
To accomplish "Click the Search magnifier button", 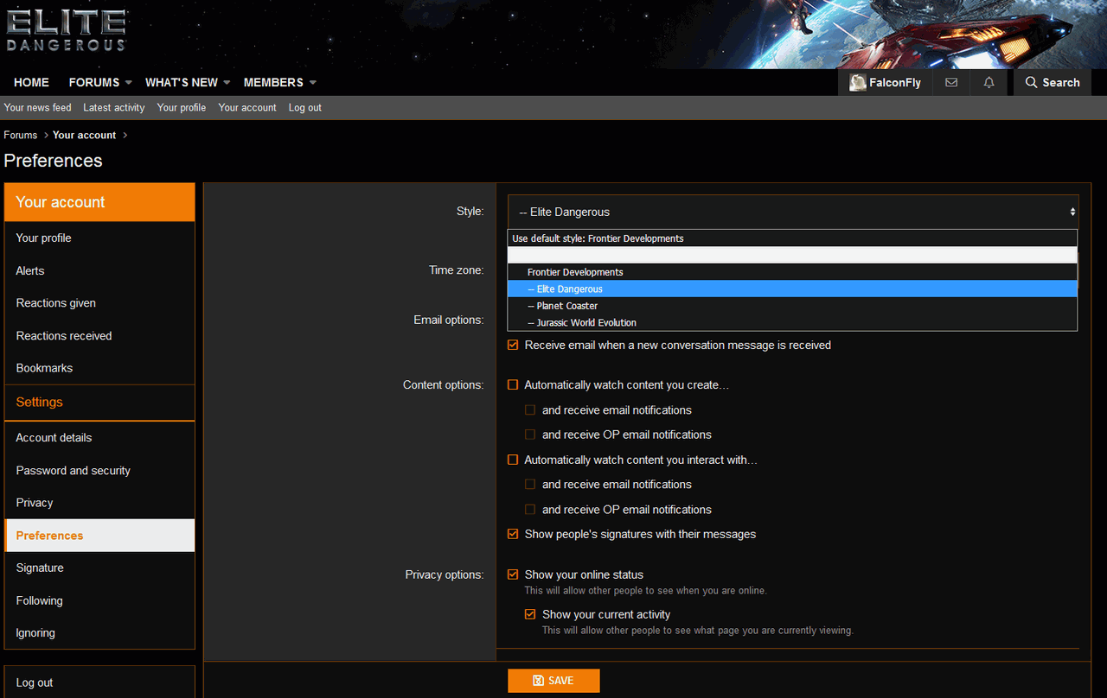I will tap(1052, 83).
